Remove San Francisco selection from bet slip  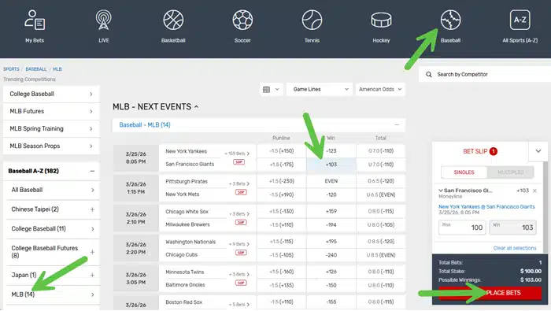(534, 191)
